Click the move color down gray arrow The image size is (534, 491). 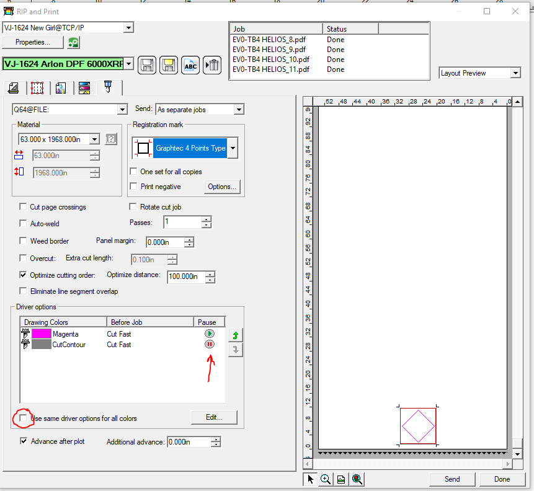(235, 350)
